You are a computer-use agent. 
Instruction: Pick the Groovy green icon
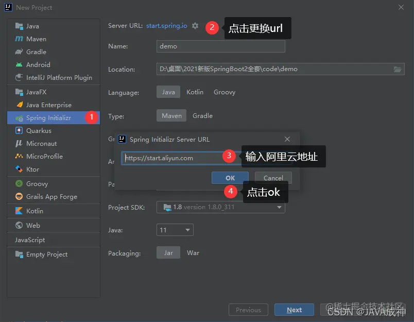click(x=19, y=183)
